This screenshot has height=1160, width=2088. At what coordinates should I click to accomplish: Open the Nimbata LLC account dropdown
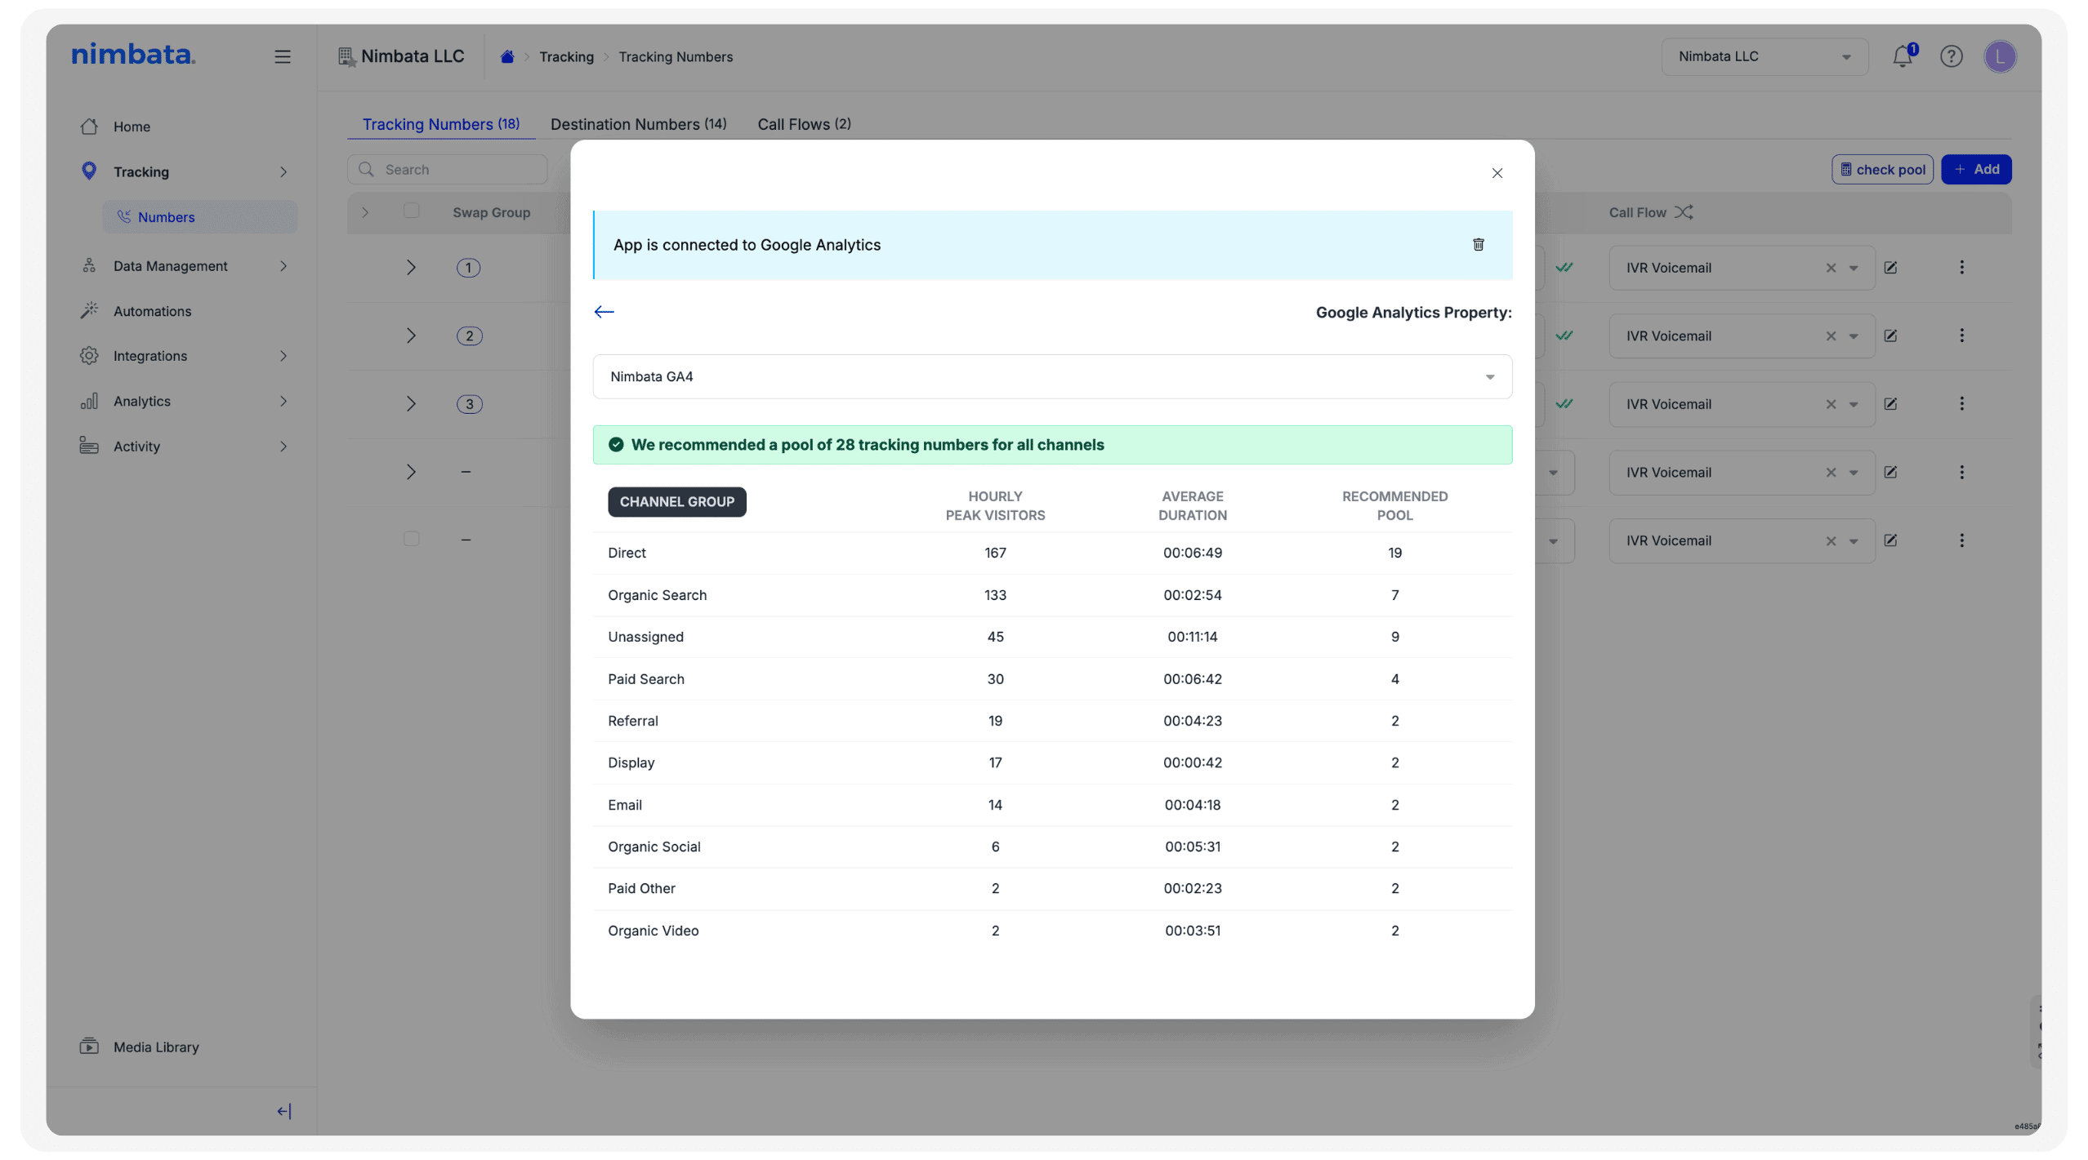tap(1765, 56)
